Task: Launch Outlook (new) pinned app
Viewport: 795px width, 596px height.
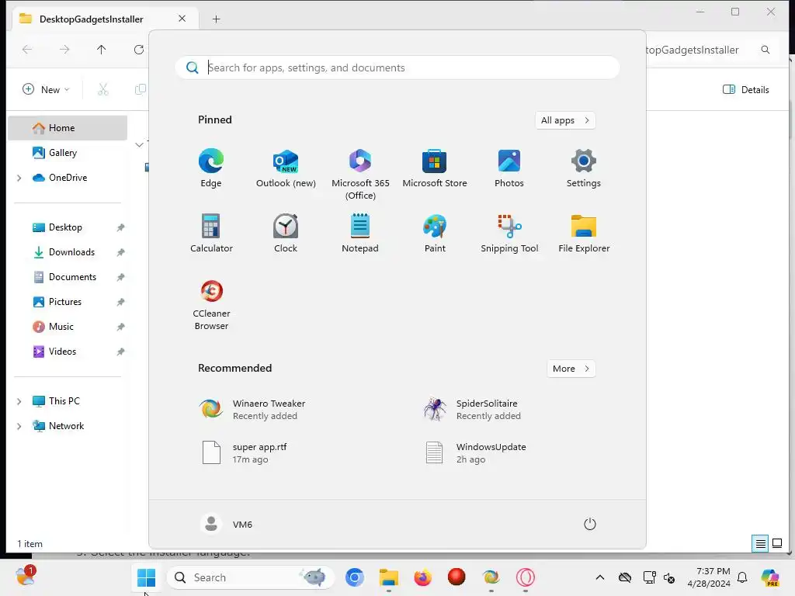Action: [286, 168]
